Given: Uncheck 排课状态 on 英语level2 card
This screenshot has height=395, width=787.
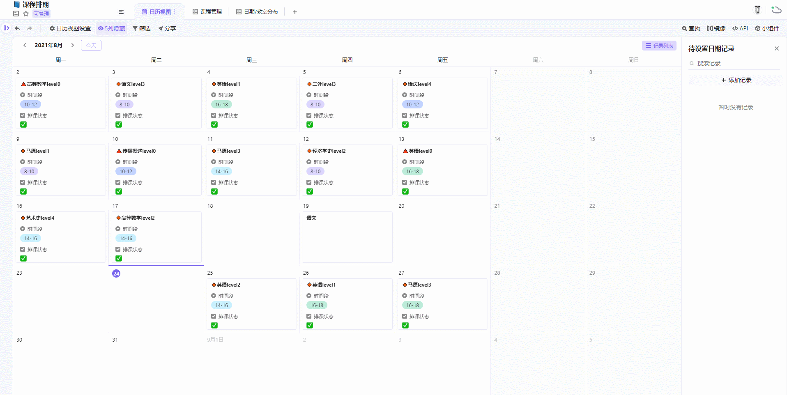Looking at the screenshot, I should (214, 325).
